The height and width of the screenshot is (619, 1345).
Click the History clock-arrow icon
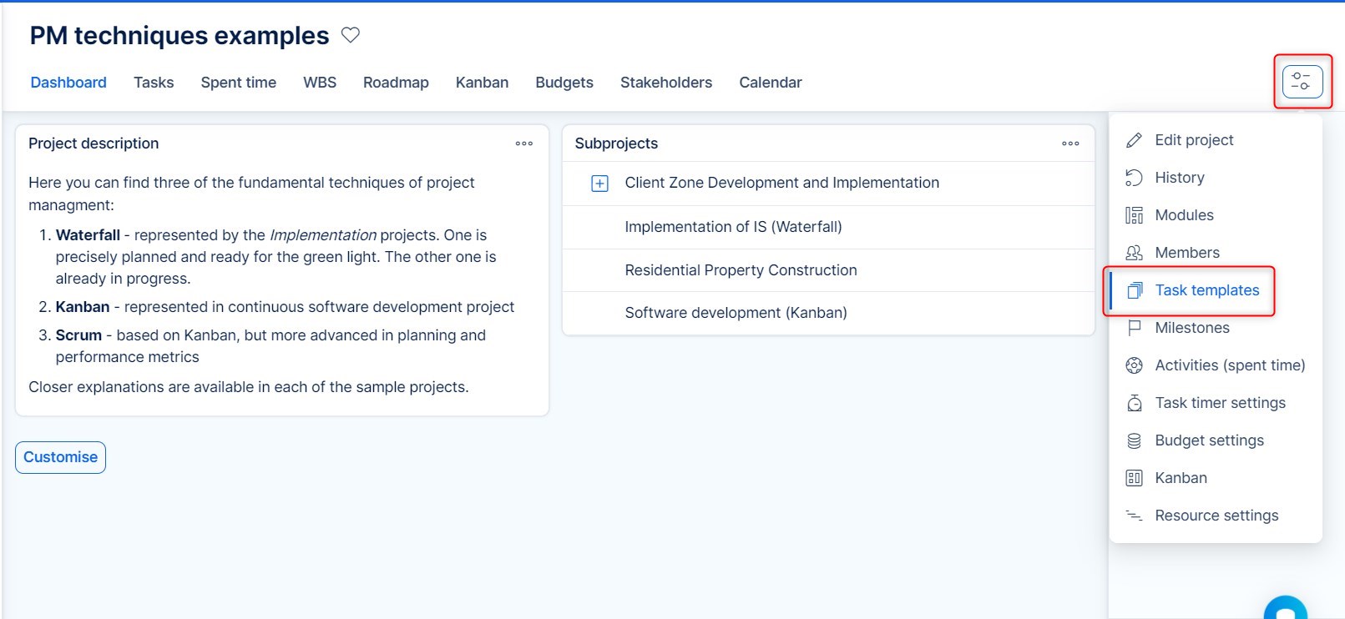(1134, 178)
